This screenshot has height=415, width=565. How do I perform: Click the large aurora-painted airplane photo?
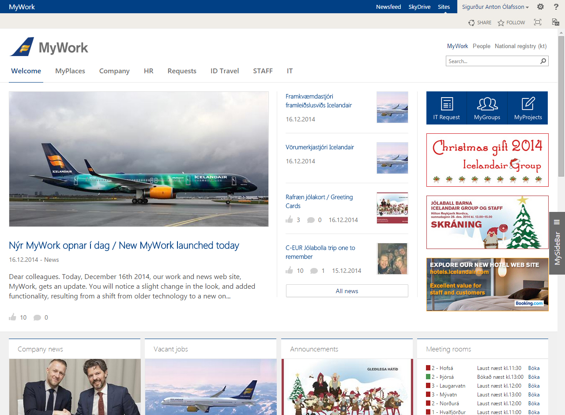(139, 159)
